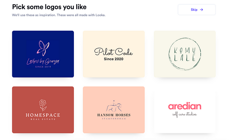Select the Lashes by Georgia logo card
Image resolution: width=231 pixels, height=140 pixels.
pos(43,54)
